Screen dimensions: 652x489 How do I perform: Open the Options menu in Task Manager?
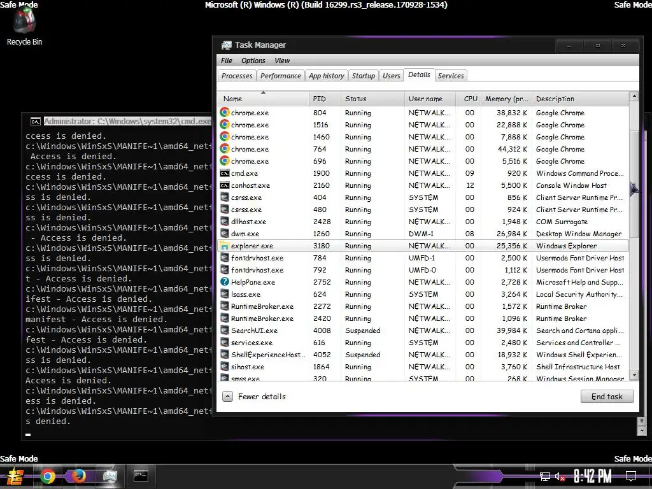click(253, 60)
